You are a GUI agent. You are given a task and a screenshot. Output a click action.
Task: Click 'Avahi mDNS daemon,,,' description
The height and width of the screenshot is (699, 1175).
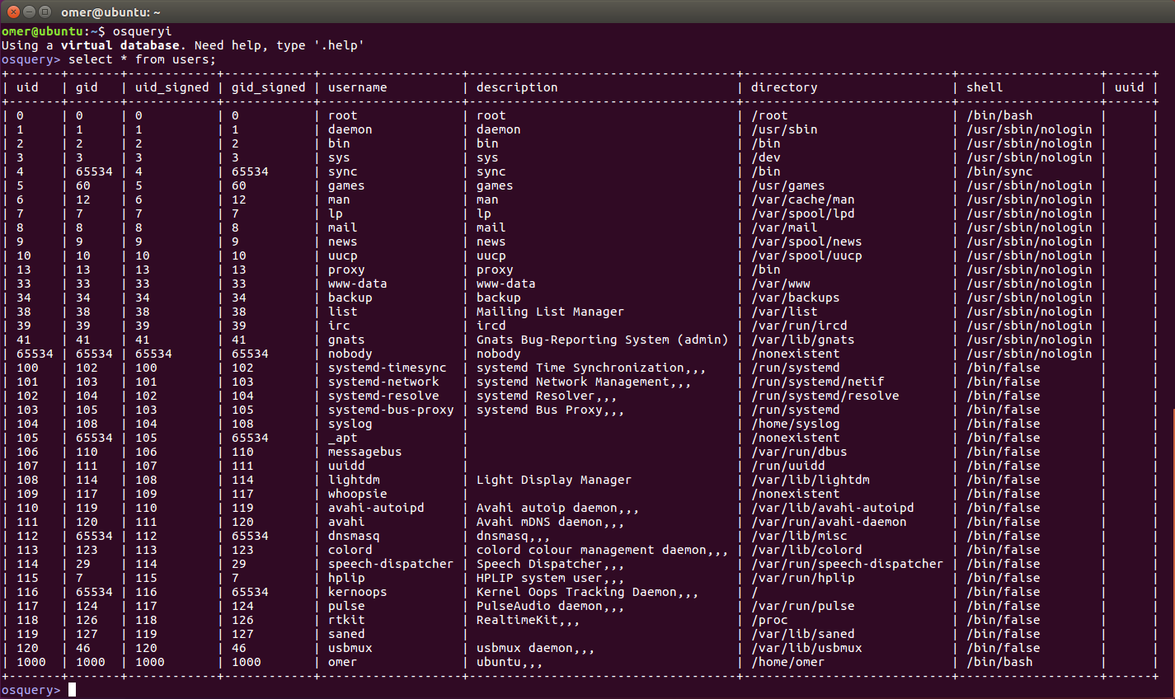click(x=550, y=522)
